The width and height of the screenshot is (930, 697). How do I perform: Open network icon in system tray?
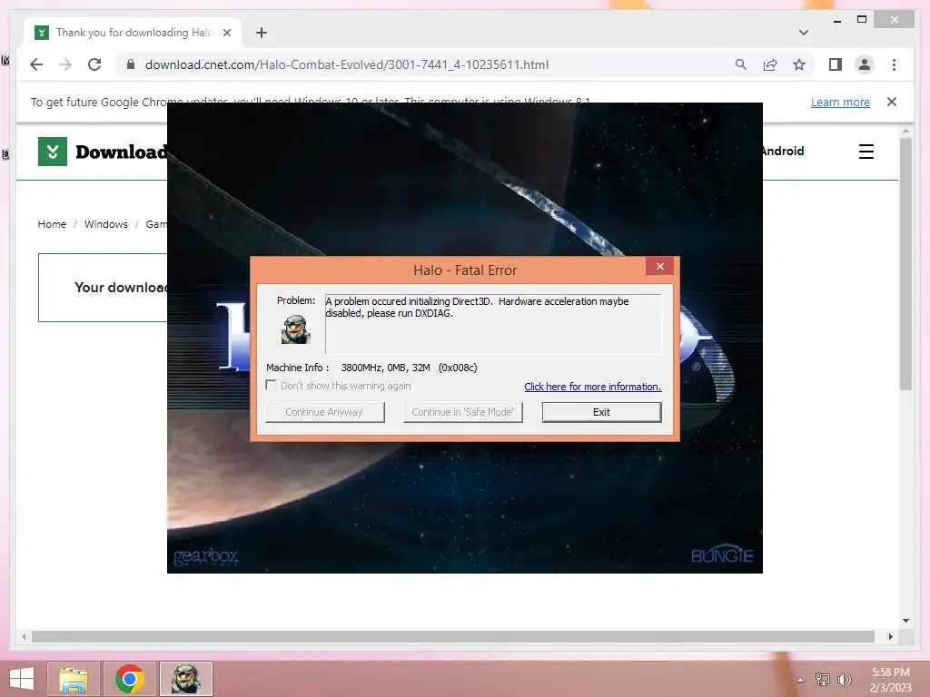pos(823,679)
